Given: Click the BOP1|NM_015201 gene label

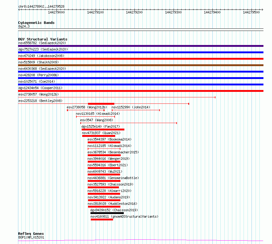Looking at the screenshot, I should (x=31, y=237).
